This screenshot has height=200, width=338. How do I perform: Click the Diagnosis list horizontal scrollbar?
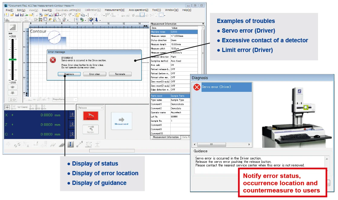click(x=222, y=145)
